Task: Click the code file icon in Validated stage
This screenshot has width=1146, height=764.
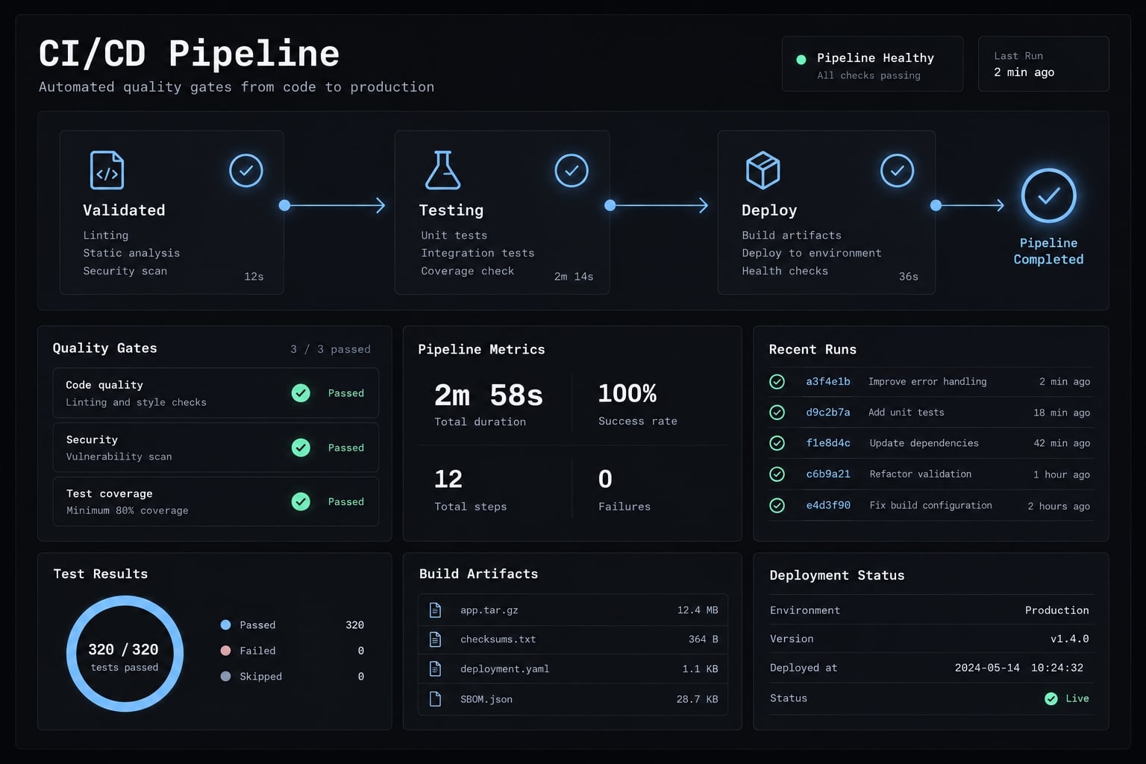Action: [x=107, y=170]
